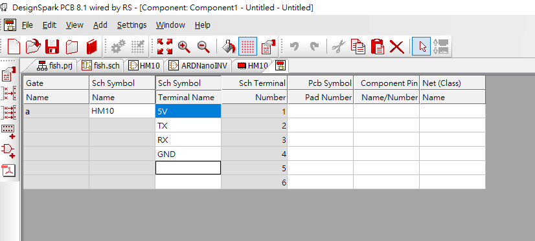Click the Component Pin cell in row 2
Screen dimensions: 535x241
[386, 125]
